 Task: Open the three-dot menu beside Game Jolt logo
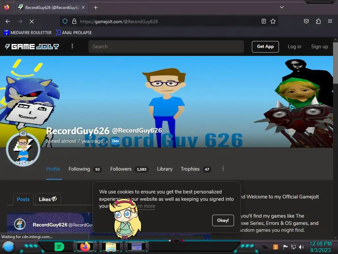pyautogui.click(x=72, y=46)
